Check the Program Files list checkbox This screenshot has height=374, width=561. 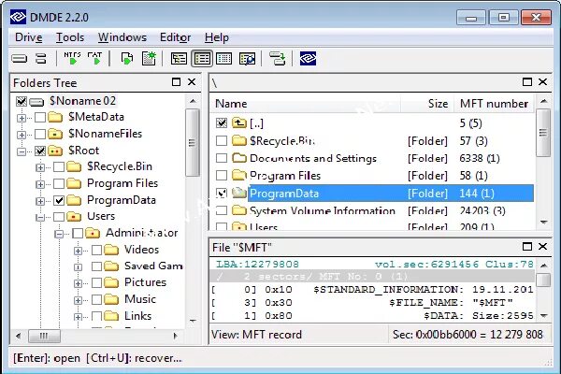[222, 176]
